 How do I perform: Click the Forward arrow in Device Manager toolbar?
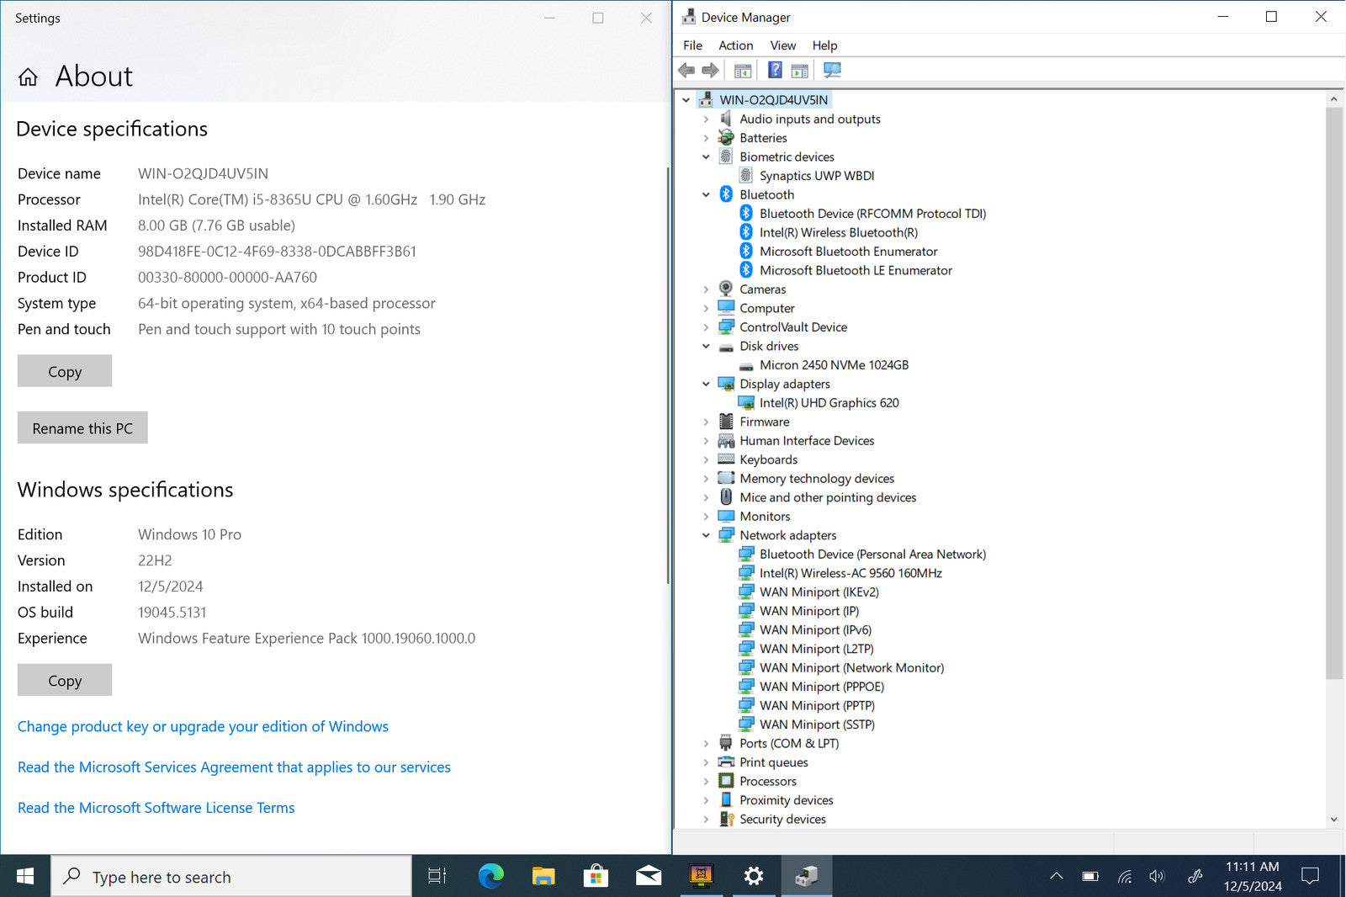coord(711,71)
